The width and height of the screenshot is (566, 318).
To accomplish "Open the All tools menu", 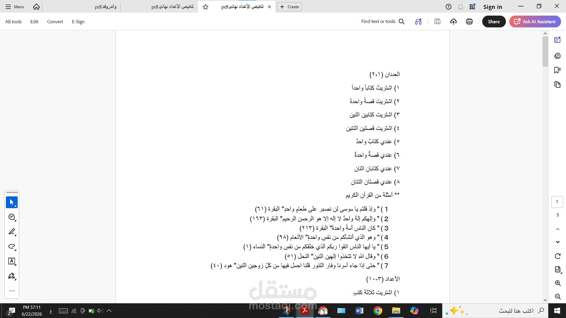I will [14, 21].
